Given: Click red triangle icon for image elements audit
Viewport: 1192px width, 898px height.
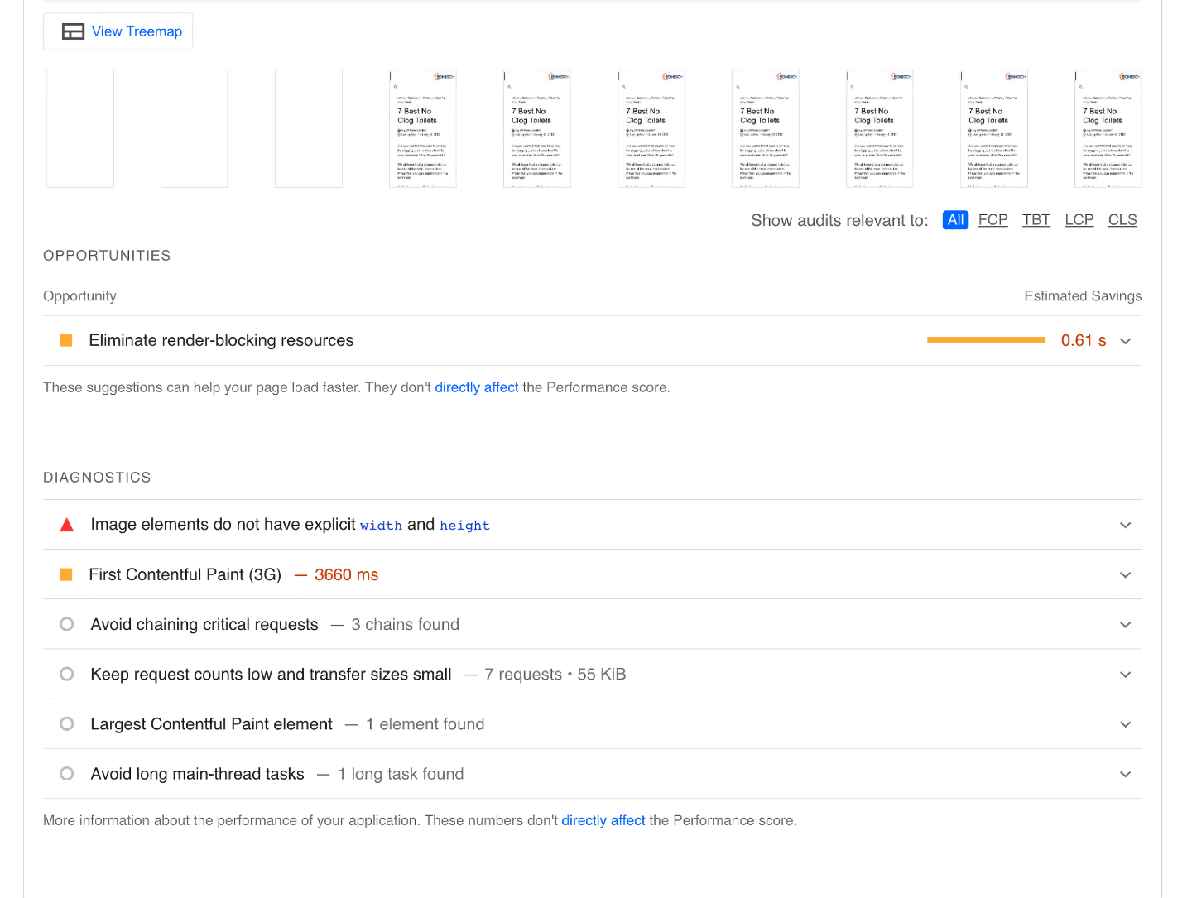Looking at the screenshot, I should (67, 525).
